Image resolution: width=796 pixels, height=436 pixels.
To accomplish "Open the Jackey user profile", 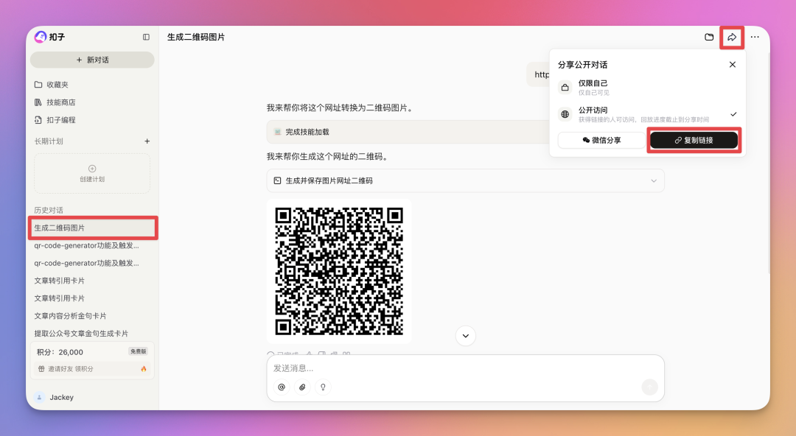I will click(55, 398).
